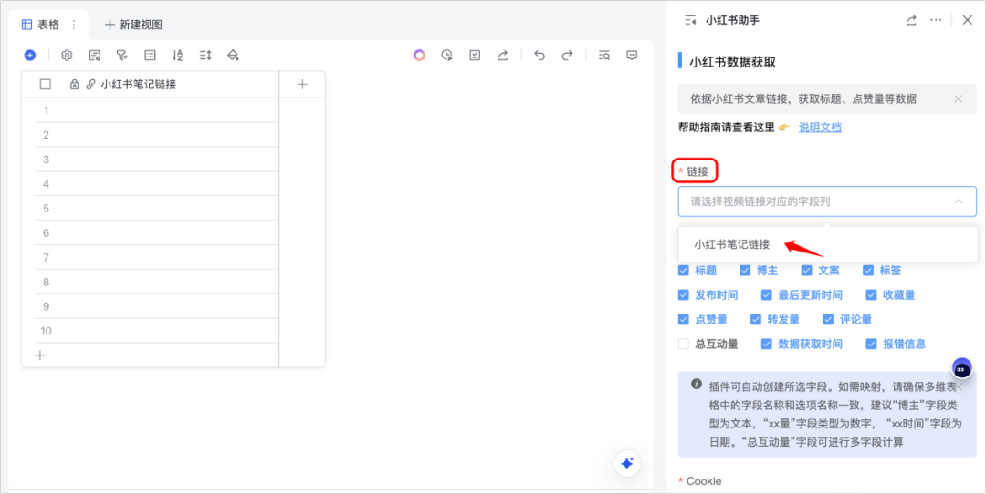Open the table settings gear icon
The height and width of the screenshot is (494, 986).
[x=67, y=56]
